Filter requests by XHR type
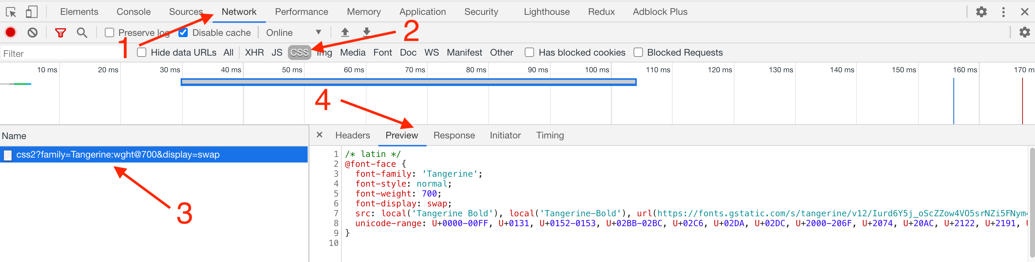 [x=254, y=53]
